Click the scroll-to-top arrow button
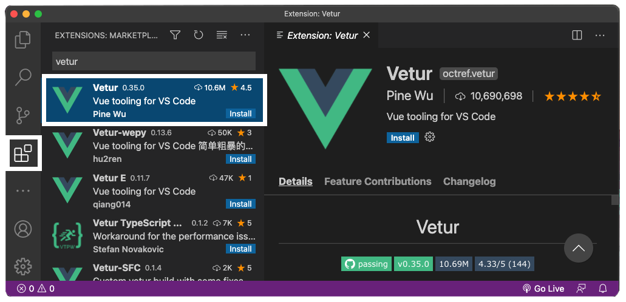This screenshot has width=626, height=302. click(579, 248)
